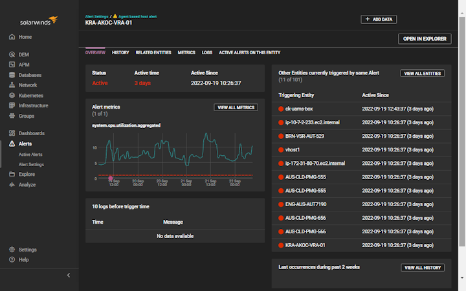This screenshot has width=466, height=291.
Task: Open the Related Entities tab
Action: (x=153, y=52)
